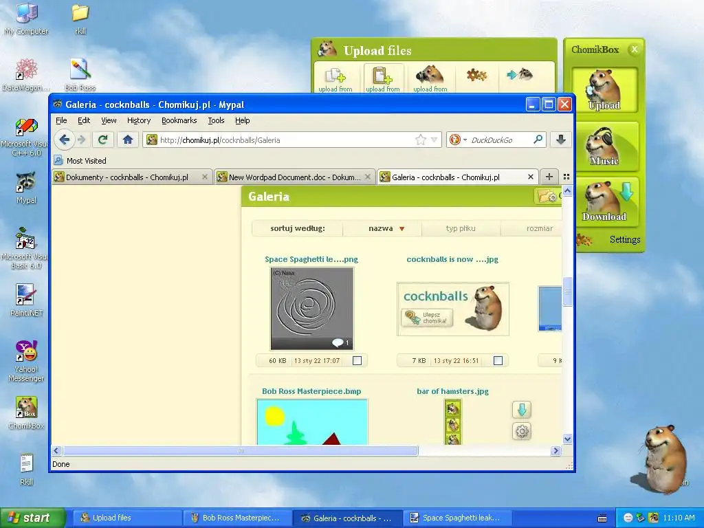Open the Bookmarks menu

(x=179, y=120)
